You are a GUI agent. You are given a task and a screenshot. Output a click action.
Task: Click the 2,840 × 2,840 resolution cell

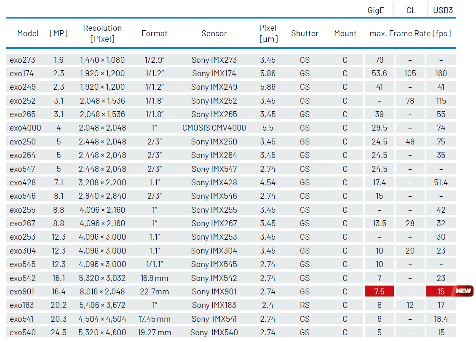(102, 196)
